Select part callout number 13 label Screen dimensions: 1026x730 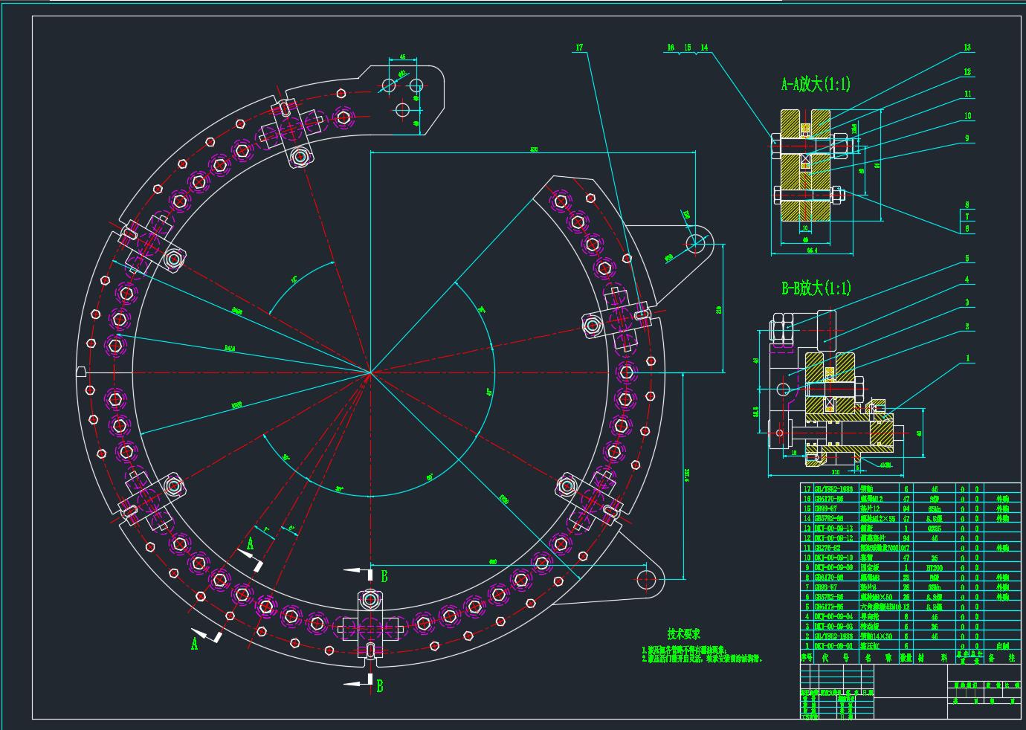coord(967,48)
